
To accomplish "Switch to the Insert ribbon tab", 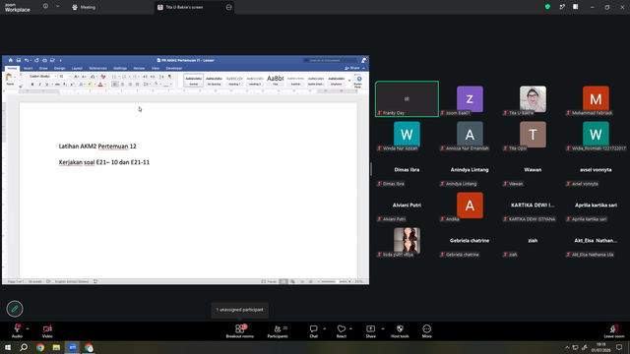I will pyautogui.click(x=29, y=68).
